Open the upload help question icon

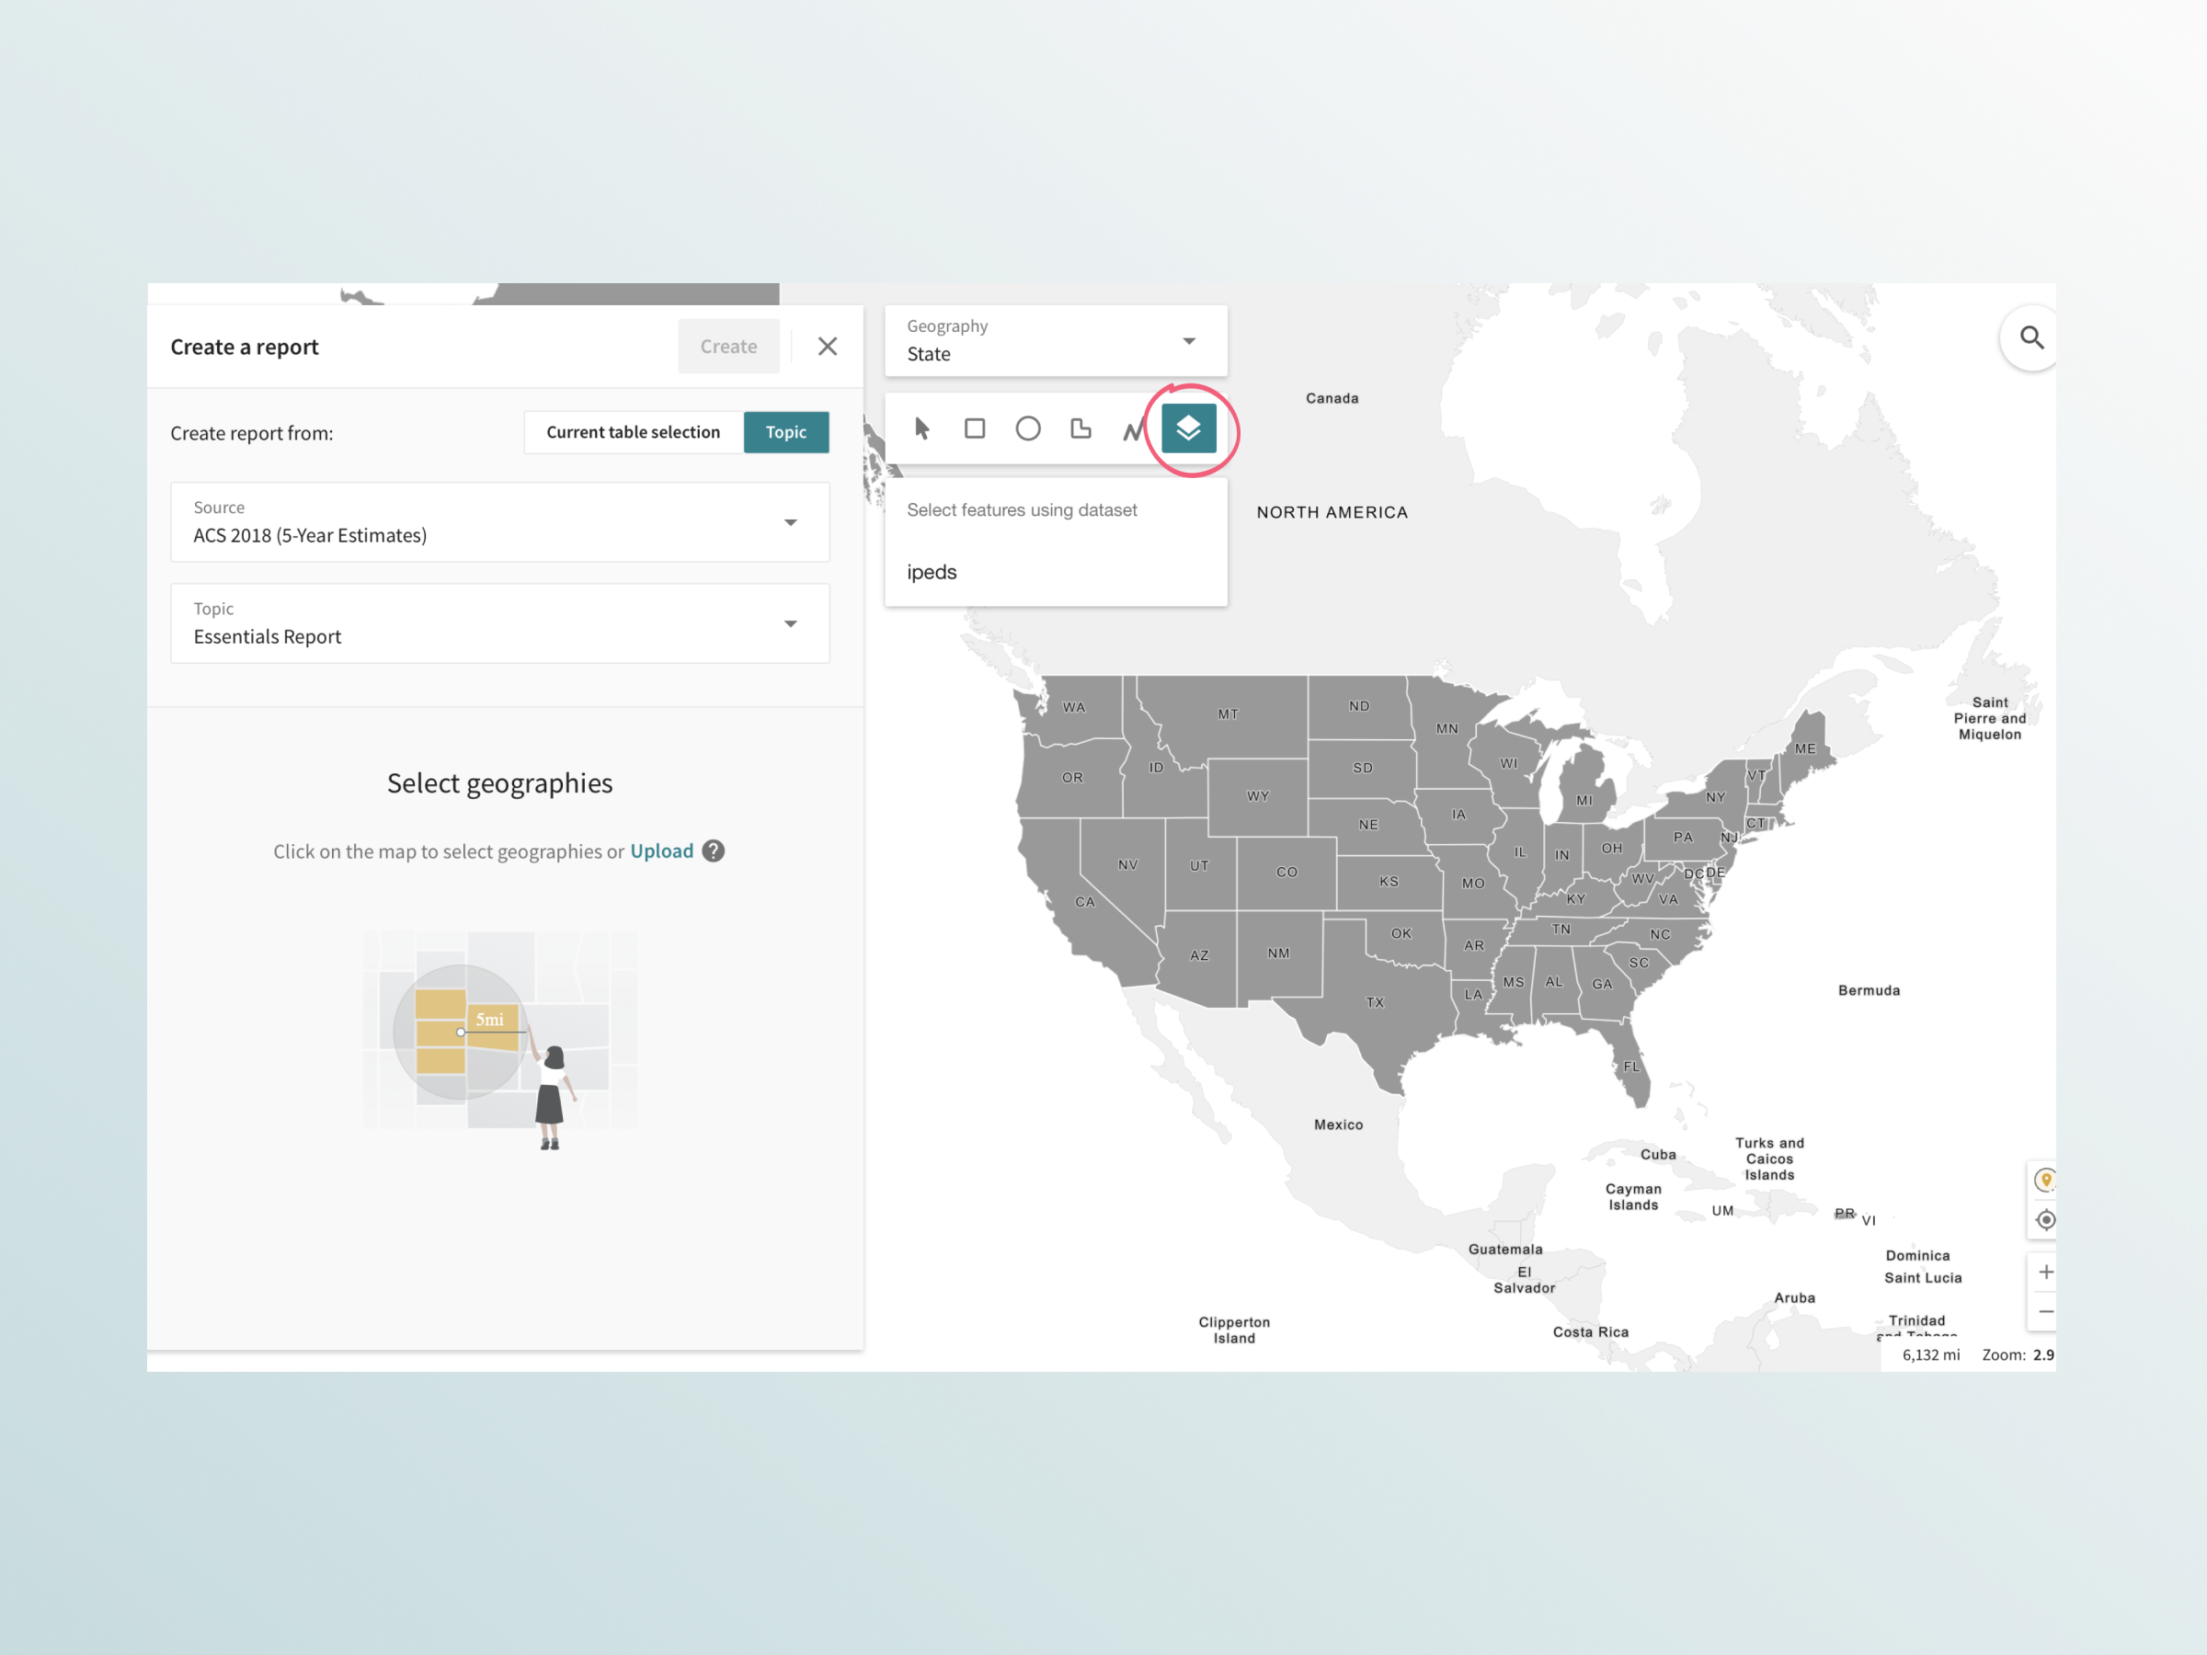click(714, 850)
